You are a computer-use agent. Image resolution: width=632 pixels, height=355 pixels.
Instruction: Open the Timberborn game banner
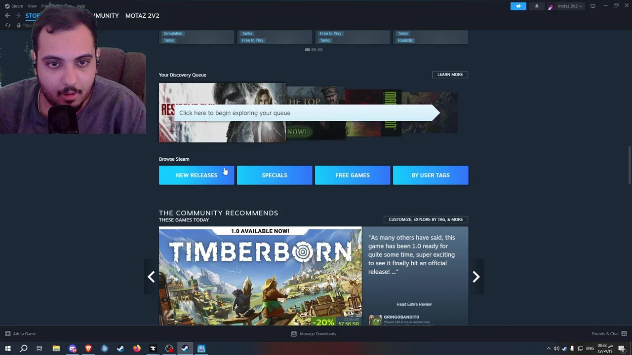point(260,276)
